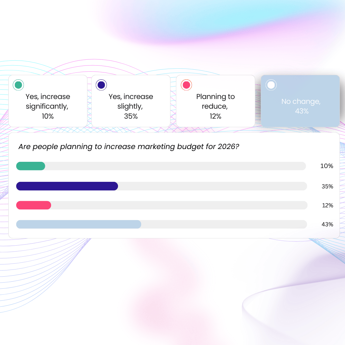Click the empty gray track of the 10% bar
This screenshot has width=345, height=345.
coord(175,166)
